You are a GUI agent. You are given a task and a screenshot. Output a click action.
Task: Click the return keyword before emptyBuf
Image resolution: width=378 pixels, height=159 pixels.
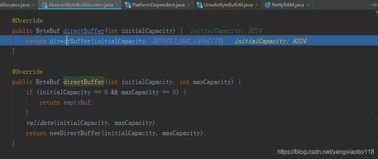[50, 103]
